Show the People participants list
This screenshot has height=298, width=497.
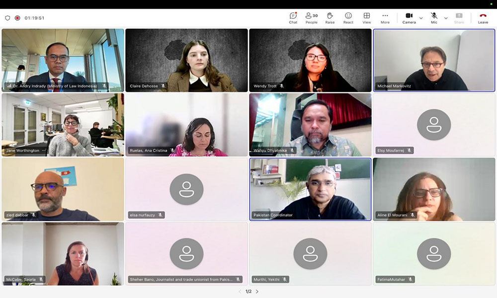(311, 18)
